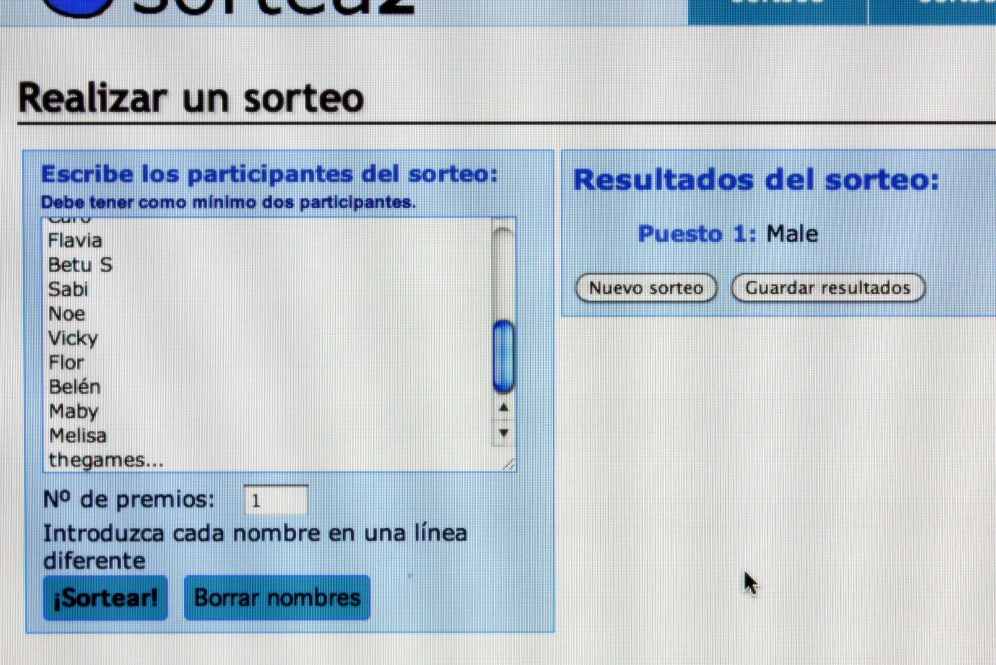Place cursor on the Flavia line
Image resolution: width=996 pixels, height=665 pixels.
click(x=75, y=241)
